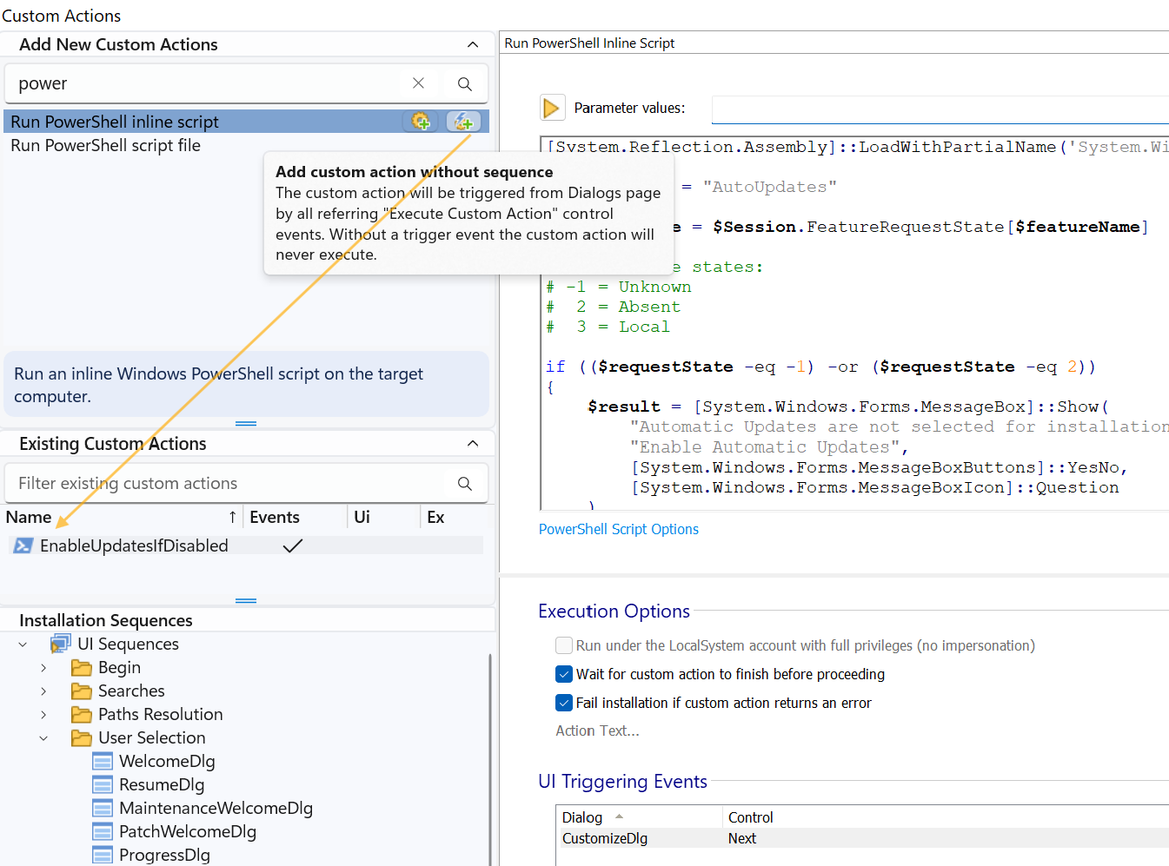Click the WelcomeDlg dialog icon
Image resolution: width=1169 pixels, height=866 pixels.
pos(103,761)
